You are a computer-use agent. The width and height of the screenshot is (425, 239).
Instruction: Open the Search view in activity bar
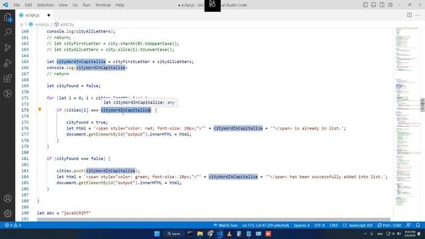[7, 33]
